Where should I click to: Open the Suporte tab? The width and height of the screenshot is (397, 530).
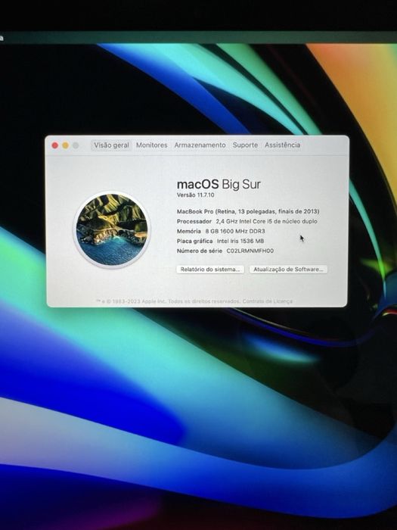pos(245,145)
